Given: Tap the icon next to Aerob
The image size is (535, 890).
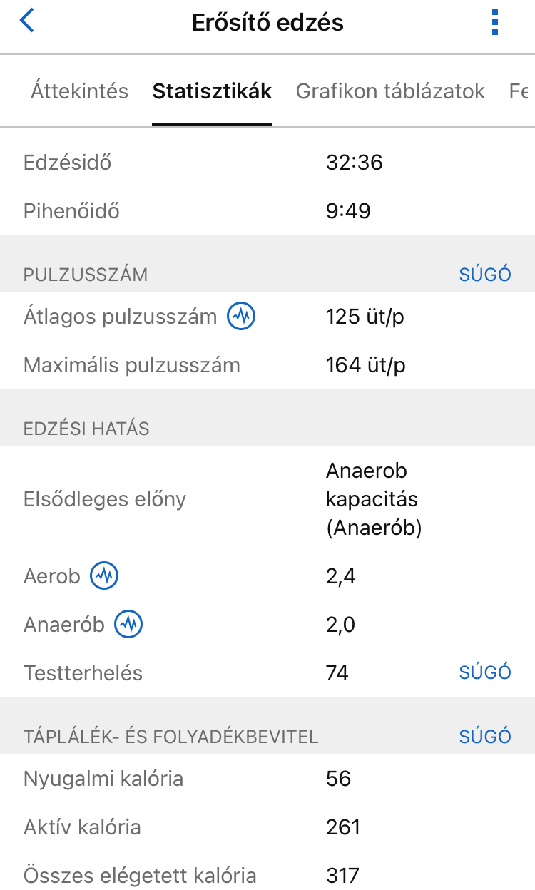Looking at the screenshot, I should click(104, 576).
